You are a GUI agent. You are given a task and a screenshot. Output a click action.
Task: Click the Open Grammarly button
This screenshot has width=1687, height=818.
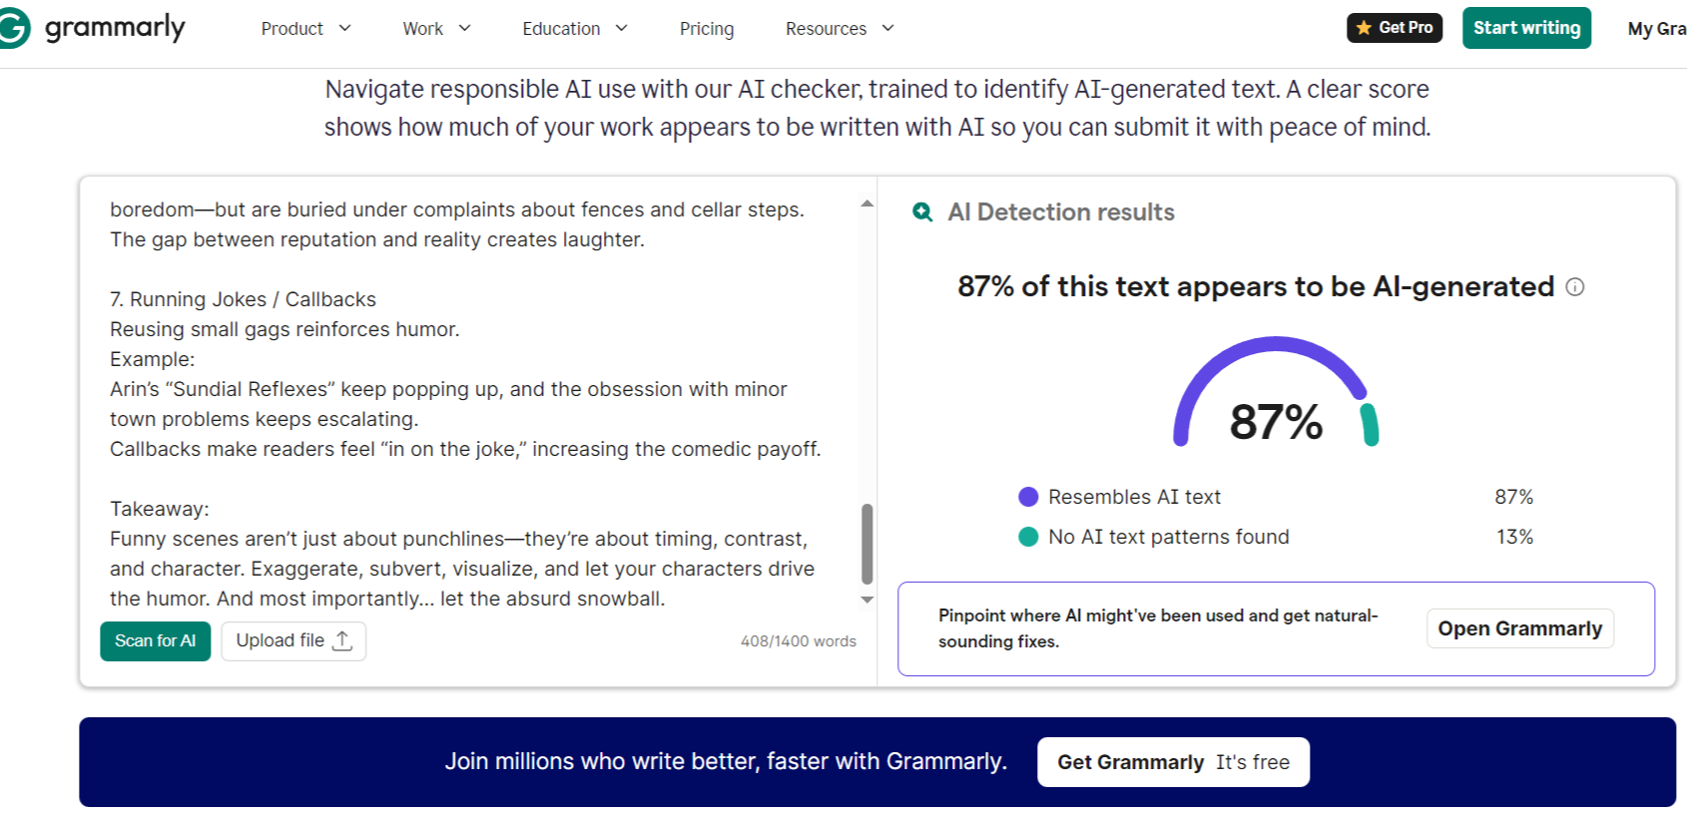(1519, 628)
